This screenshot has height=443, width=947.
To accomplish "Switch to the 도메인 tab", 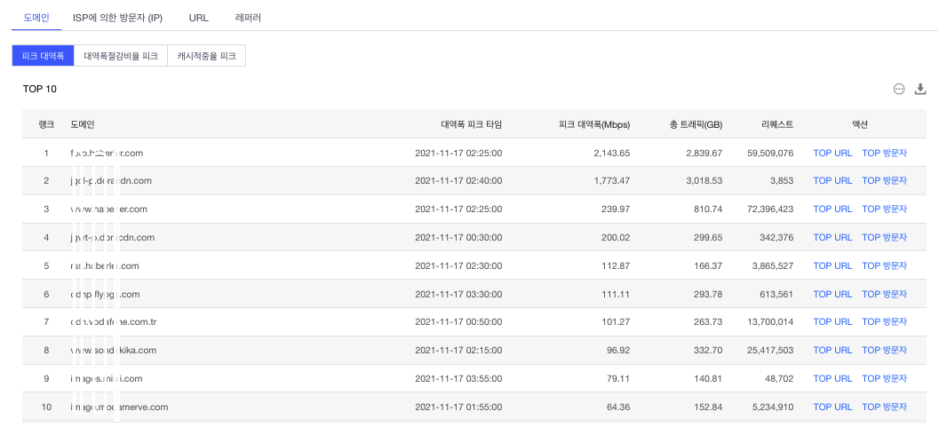I will pos(36,18).
